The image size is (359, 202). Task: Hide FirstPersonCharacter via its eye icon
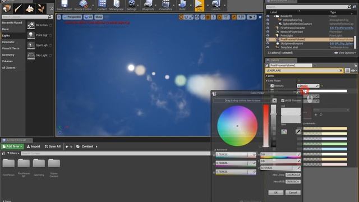coord(268,27)
